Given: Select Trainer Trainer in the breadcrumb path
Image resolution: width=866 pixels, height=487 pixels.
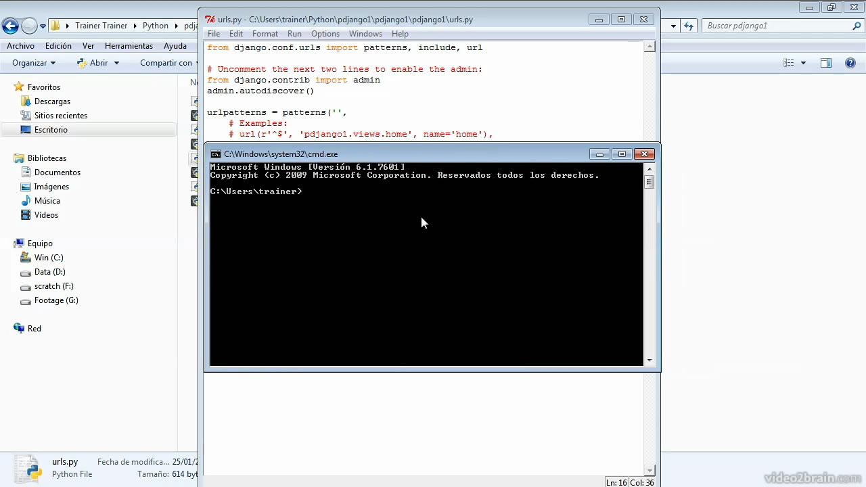Looking at the screenshot, I should 101,26.
